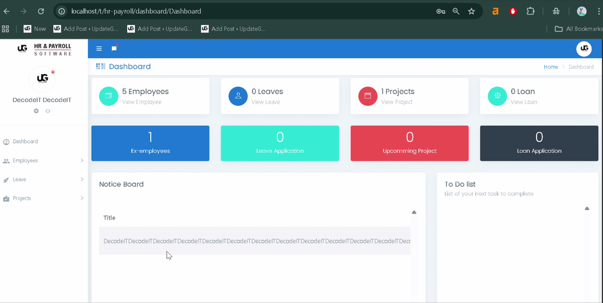Viewport: 603px width, 303px height.
Task: Click the blue Leaves card icon
Action: tap(238, 96)
